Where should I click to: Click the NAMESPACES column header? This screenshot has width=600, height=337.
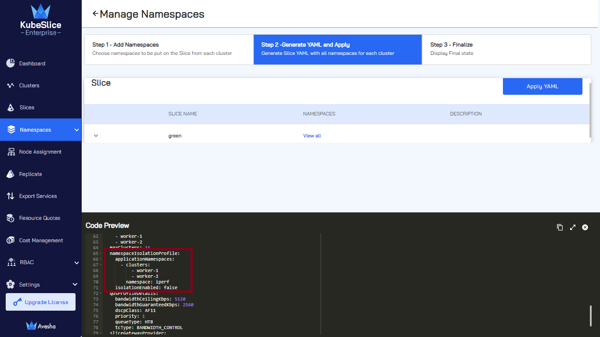pos(319,114)
